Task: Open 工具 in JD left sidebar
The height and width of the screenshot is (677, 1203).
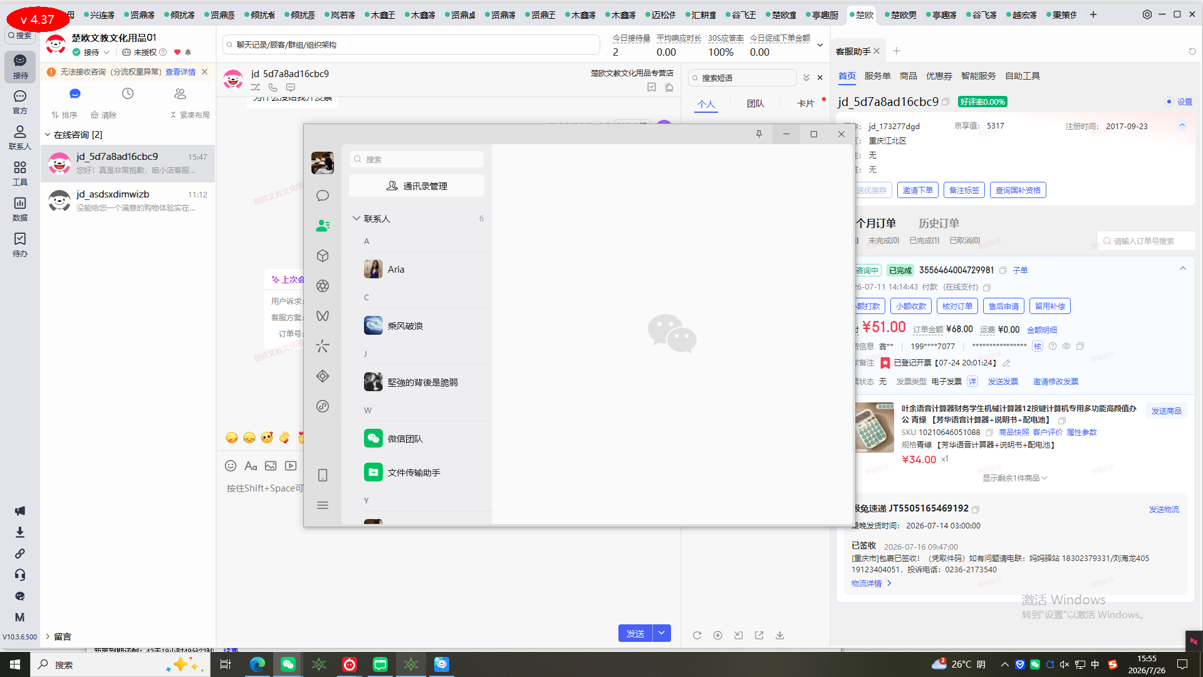Action: pyautogui.click(x=20, y=174)
